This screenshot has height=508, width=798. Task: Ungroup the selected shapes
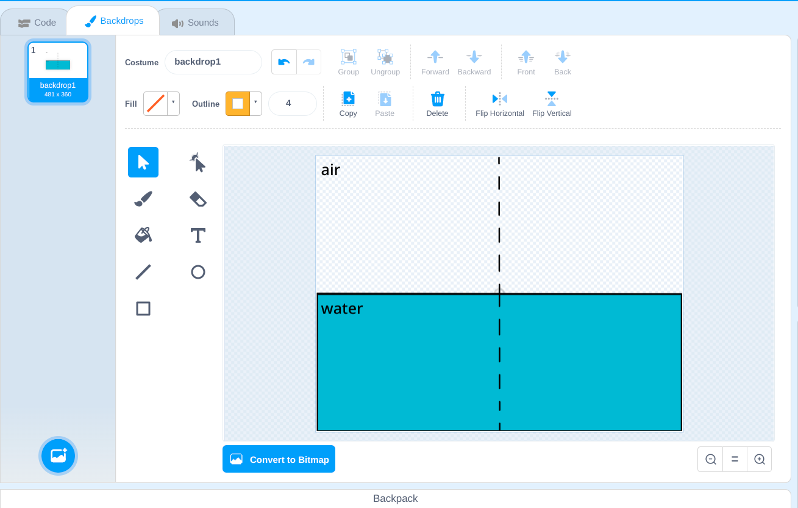coord(385,63)
